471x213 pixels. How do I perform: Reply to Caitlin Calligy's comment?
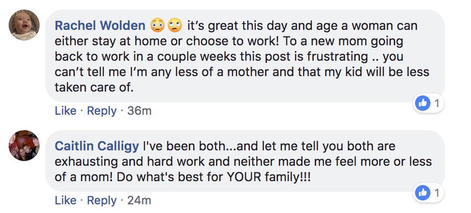pyautogui.click(x=102, y=200)
